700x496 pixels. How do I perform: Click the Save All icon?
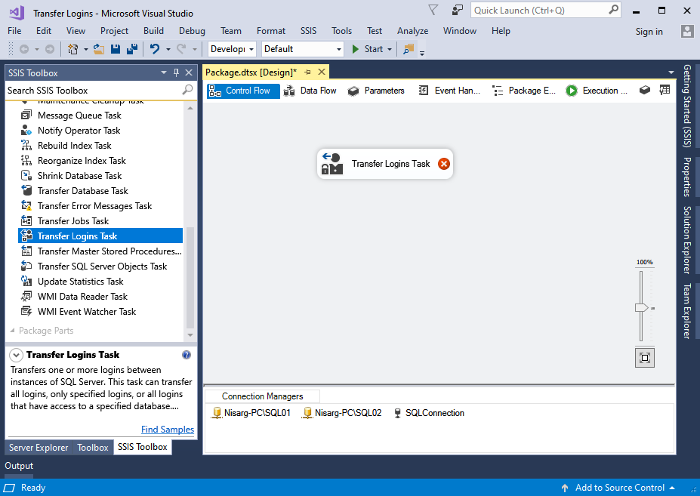pos(132,49)
